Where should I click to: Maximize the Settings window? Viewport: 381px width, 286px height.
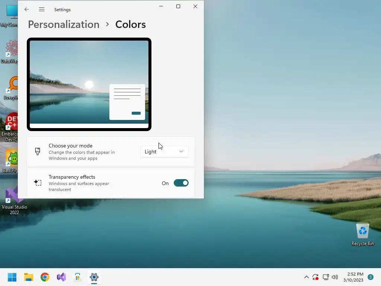pos(178,6)
